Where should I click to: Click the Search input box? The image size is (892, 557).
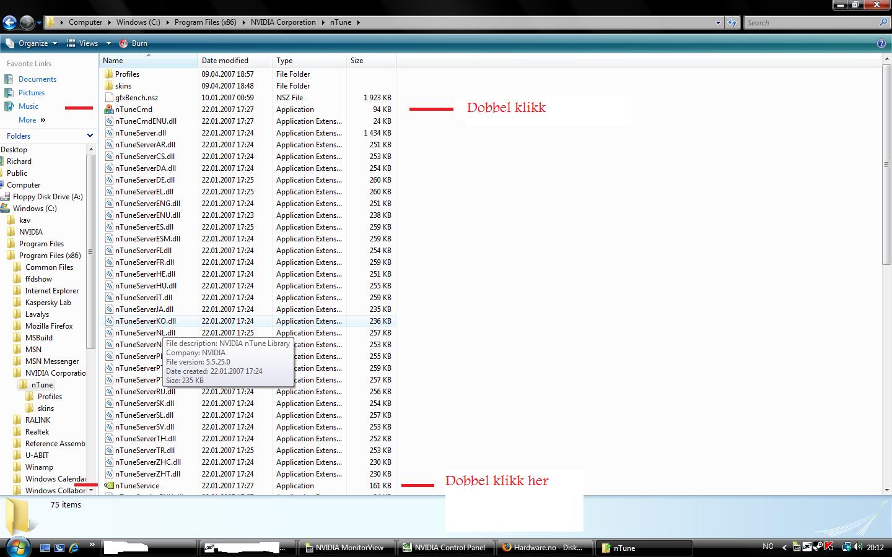(816, 22)
